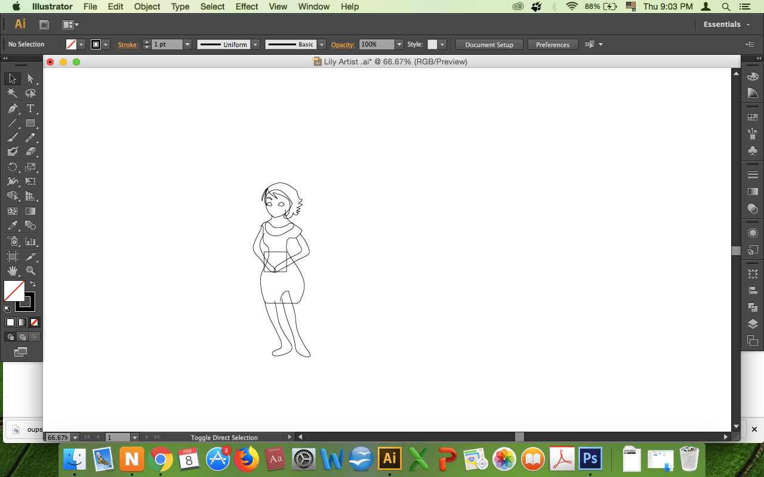Image resolution: width=764 pixels, height=477 pixels.
Task: Select the Paintbrush tool
Action: pyautogui.click(x=13, y=137)
